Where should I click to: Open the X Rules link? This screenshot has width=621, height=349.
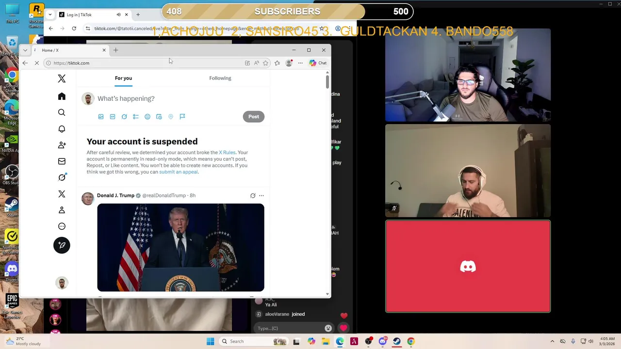click(x=227, y=152)
